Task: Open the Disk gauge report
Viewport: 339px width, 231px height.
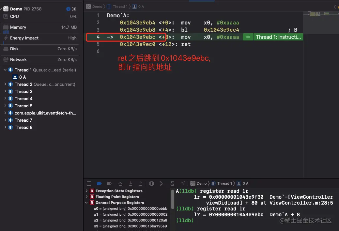Action: click(x=40, y=49)
